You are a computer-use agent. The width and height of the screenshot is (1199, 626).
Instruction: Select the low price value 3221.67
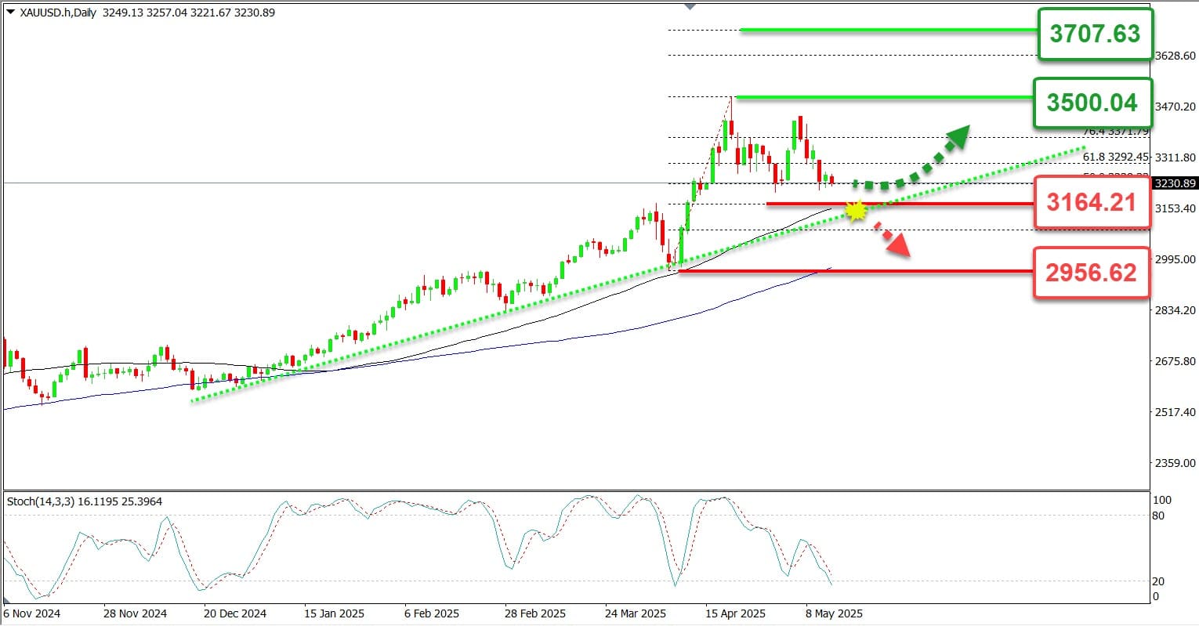pos(210,13)
